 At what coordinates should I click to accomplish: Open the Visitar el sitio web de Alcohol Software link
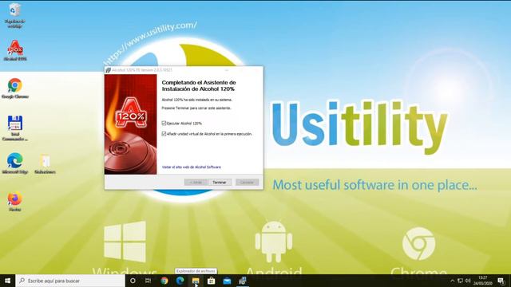click(x=192, y=167)
